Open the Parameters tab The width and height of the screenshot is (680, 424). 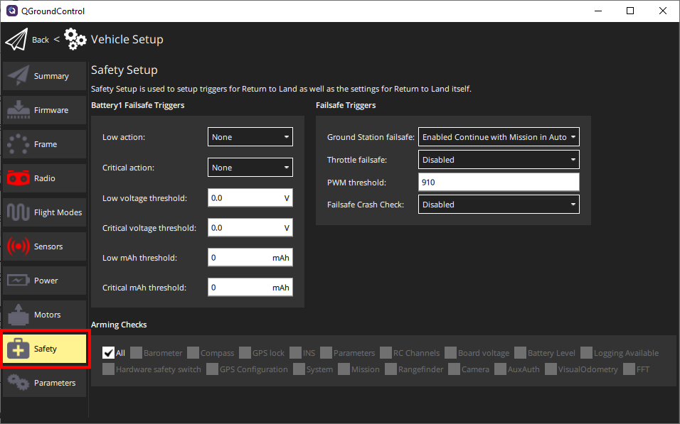tap(45, 383)
